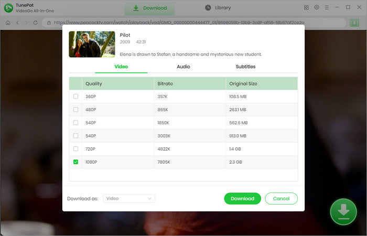The image size is (367, 236).
Task: Check the 720P quality checkbox
Action: 75,148
